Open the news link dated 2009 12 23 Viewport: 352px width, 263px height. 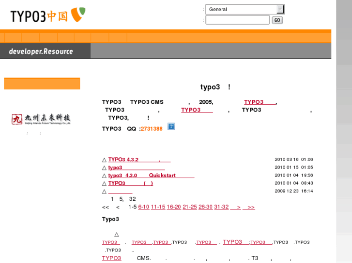pos(121,191)
